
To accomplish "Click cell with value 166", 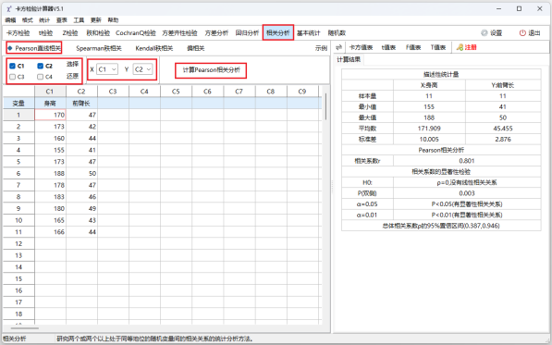I will point(50,232).
